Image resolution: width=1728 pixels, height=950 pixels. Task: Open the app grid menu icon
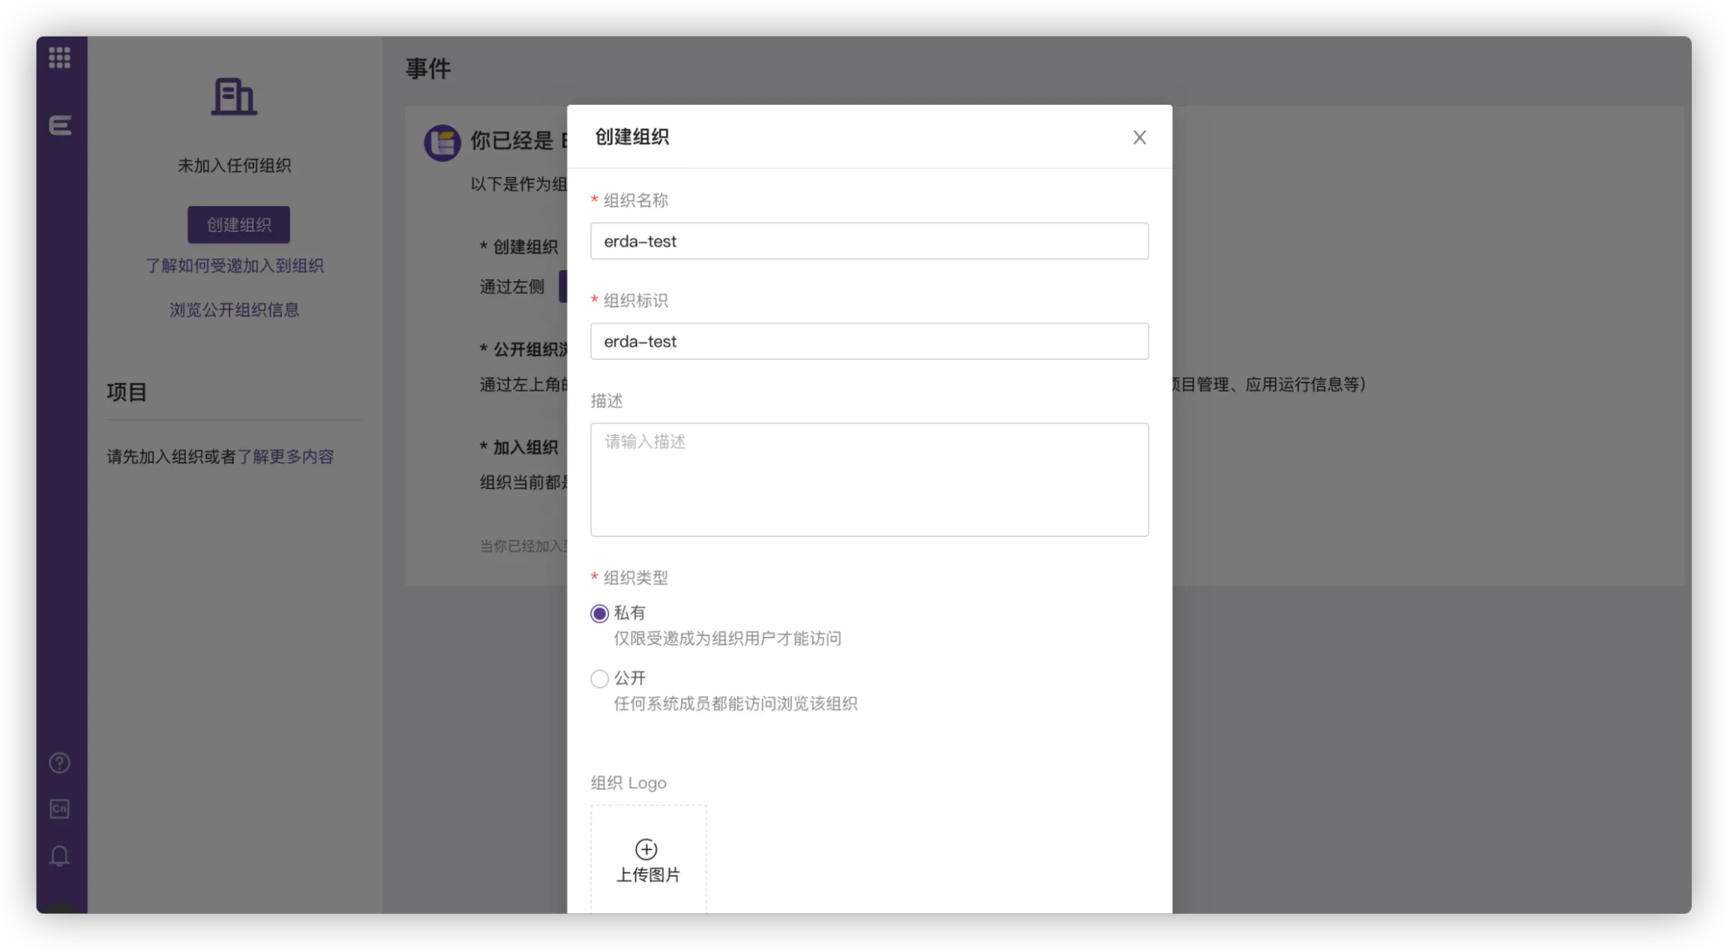[59, 58]
